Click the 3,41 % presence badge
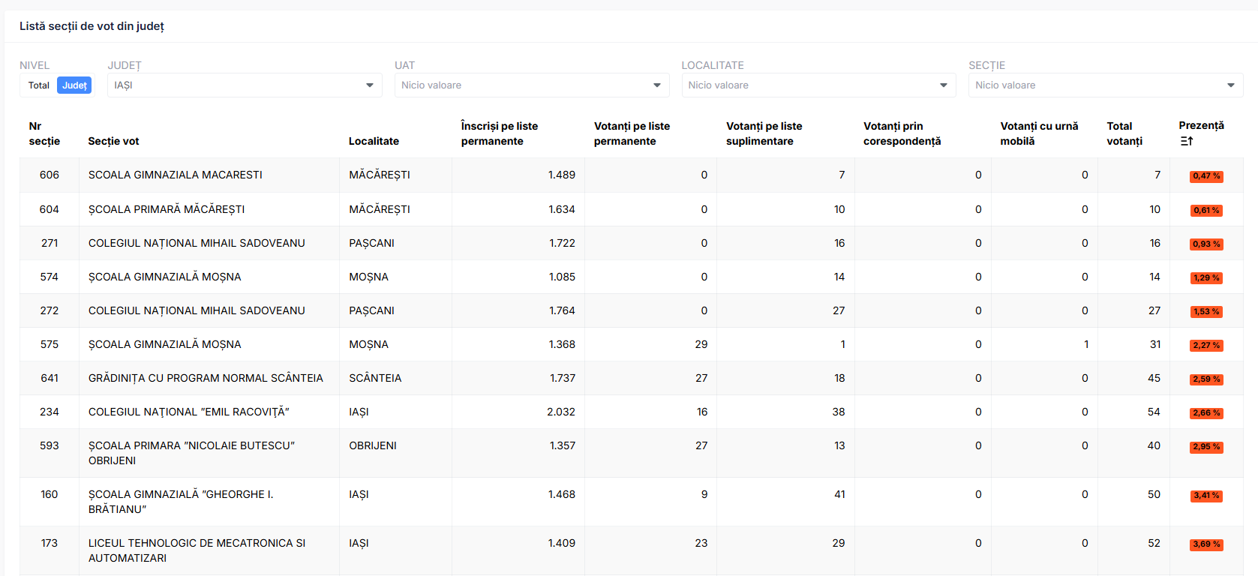Viewport: 1258px width, 576px height. click(x=1206, y=496)
